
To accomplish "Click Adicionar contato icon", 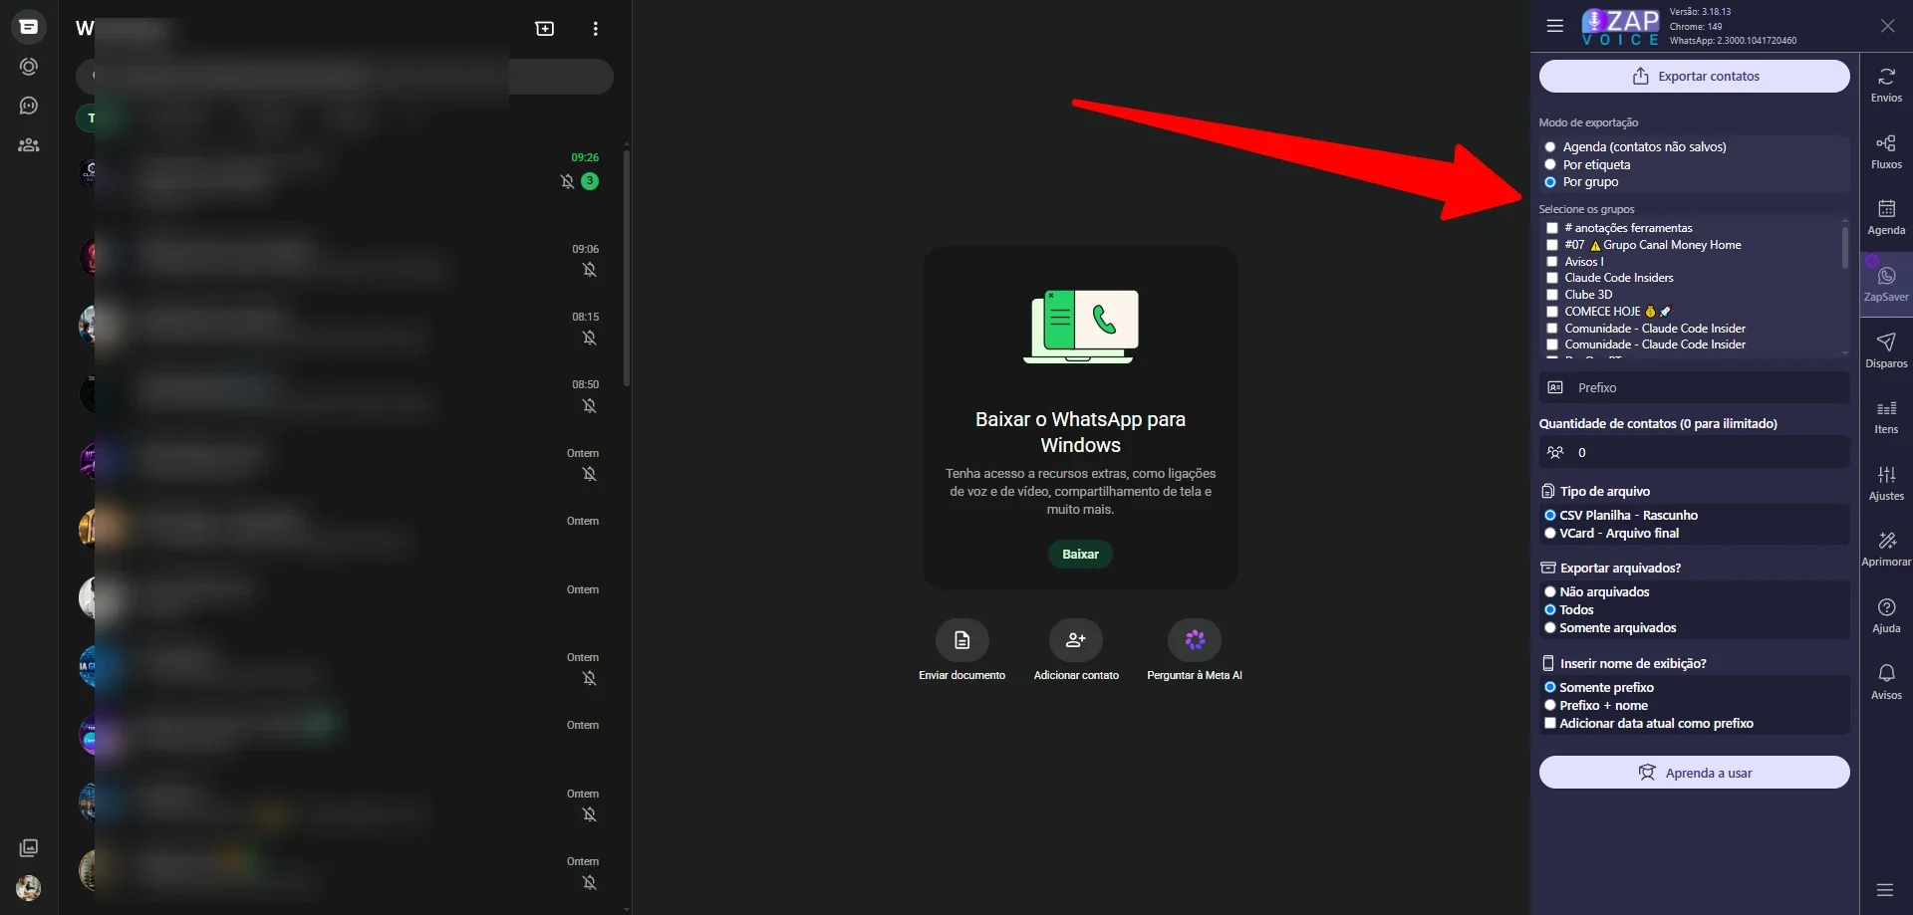I will tap(1076, 640).
